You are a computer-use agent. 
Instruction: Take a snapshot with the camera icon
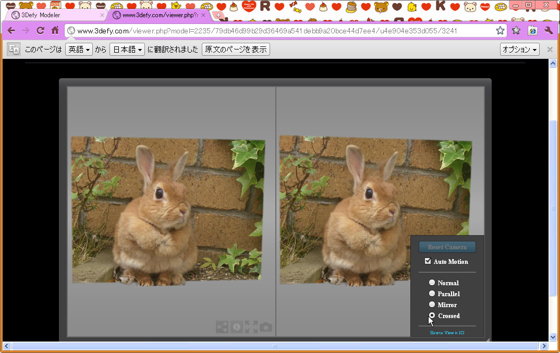pyautogui.click(x=266, y=327)
